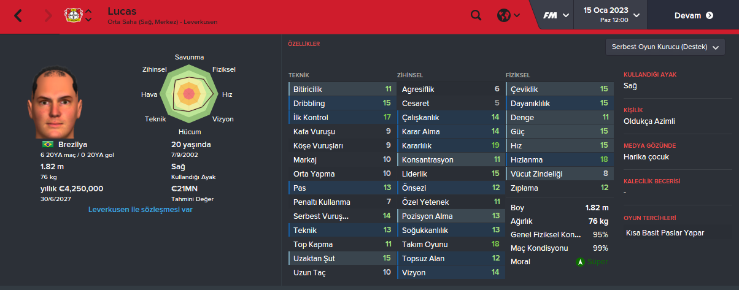
Task: Open the Leverkusen club badge
Action: (x=73, y=15)
